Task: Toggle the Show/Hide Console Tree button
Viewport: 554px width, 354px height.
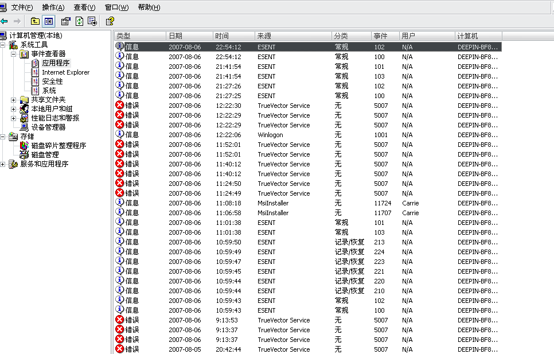Action: [x=49, y=21]
